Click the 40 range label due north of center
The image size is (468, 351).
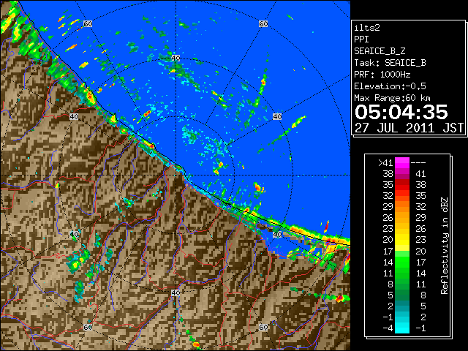click(175, 58)
